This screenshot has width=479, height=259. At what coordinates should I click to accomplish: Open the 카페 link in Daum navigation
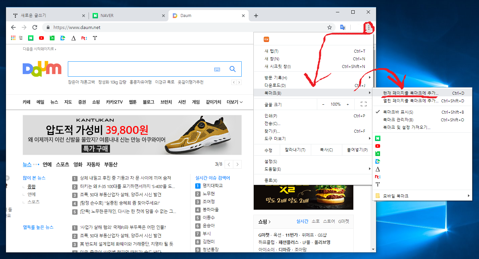point(26,102)
